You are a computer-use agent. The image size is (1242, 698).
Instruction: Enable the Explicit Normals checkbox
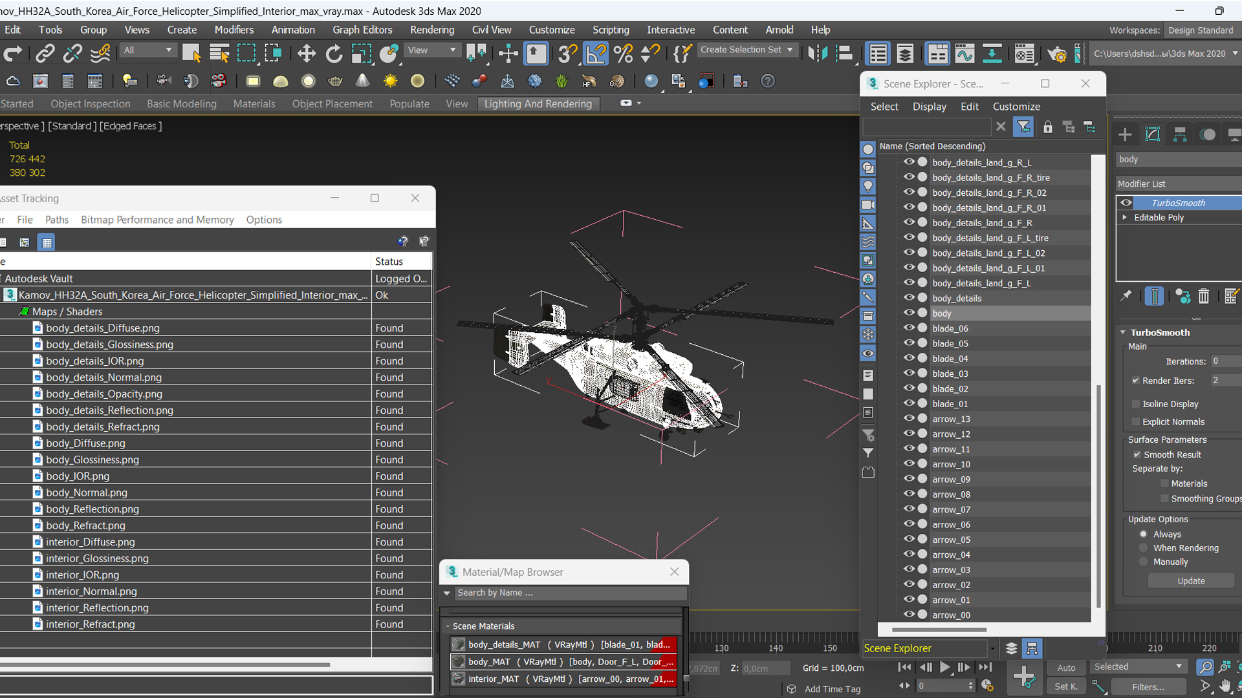pyautogui.click(x=1135, y=422)
